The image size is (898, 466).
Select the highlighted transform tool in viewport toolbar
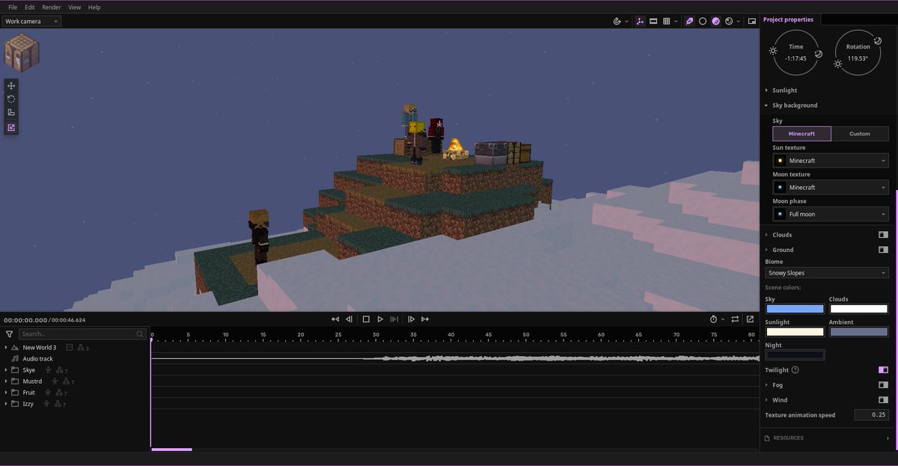click(11, 127)
